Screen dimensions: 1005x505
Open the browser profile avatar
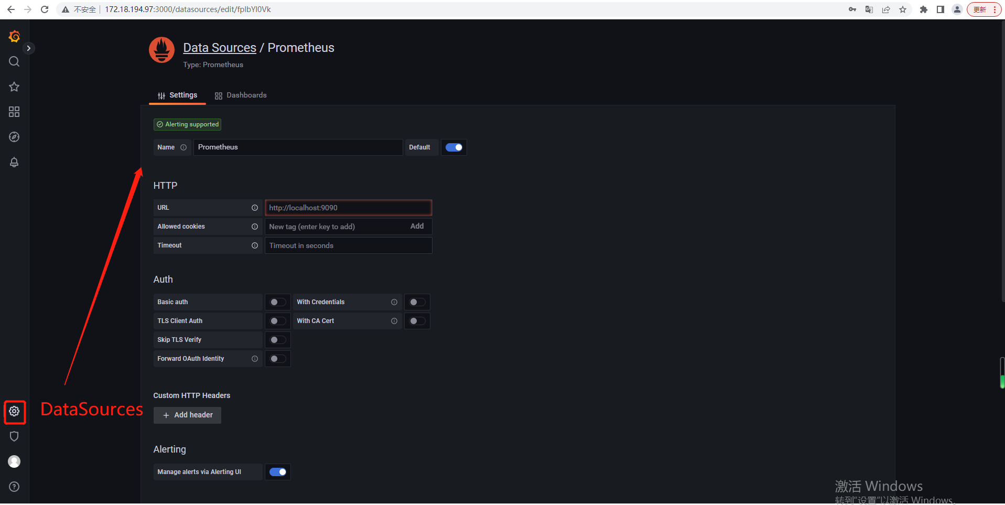pyautogui.click(x=957, y=9)
